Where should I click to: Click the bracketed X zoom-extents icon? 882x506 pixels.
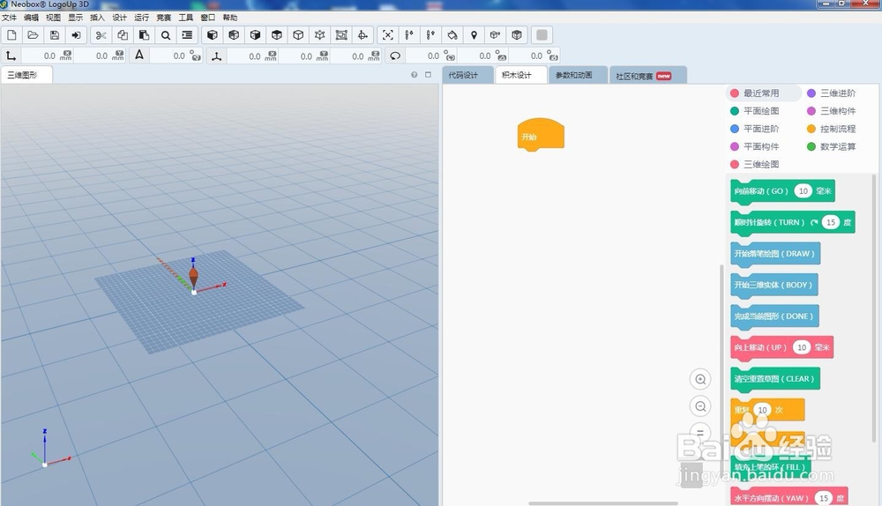pyautogui.click(x=387, y=35)
